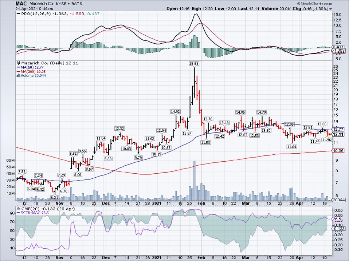
Task: Click the 25.68 peak price label
Action: (x=194, y=64)
